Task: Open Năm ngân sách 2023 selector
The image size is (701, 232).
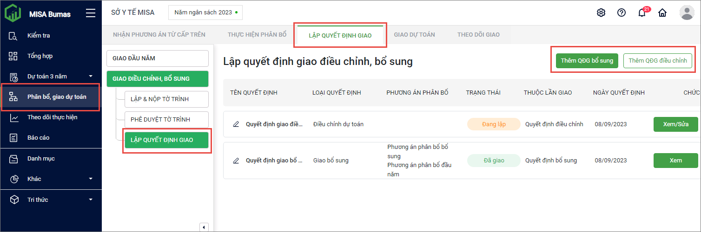Action: pos(205,13)
